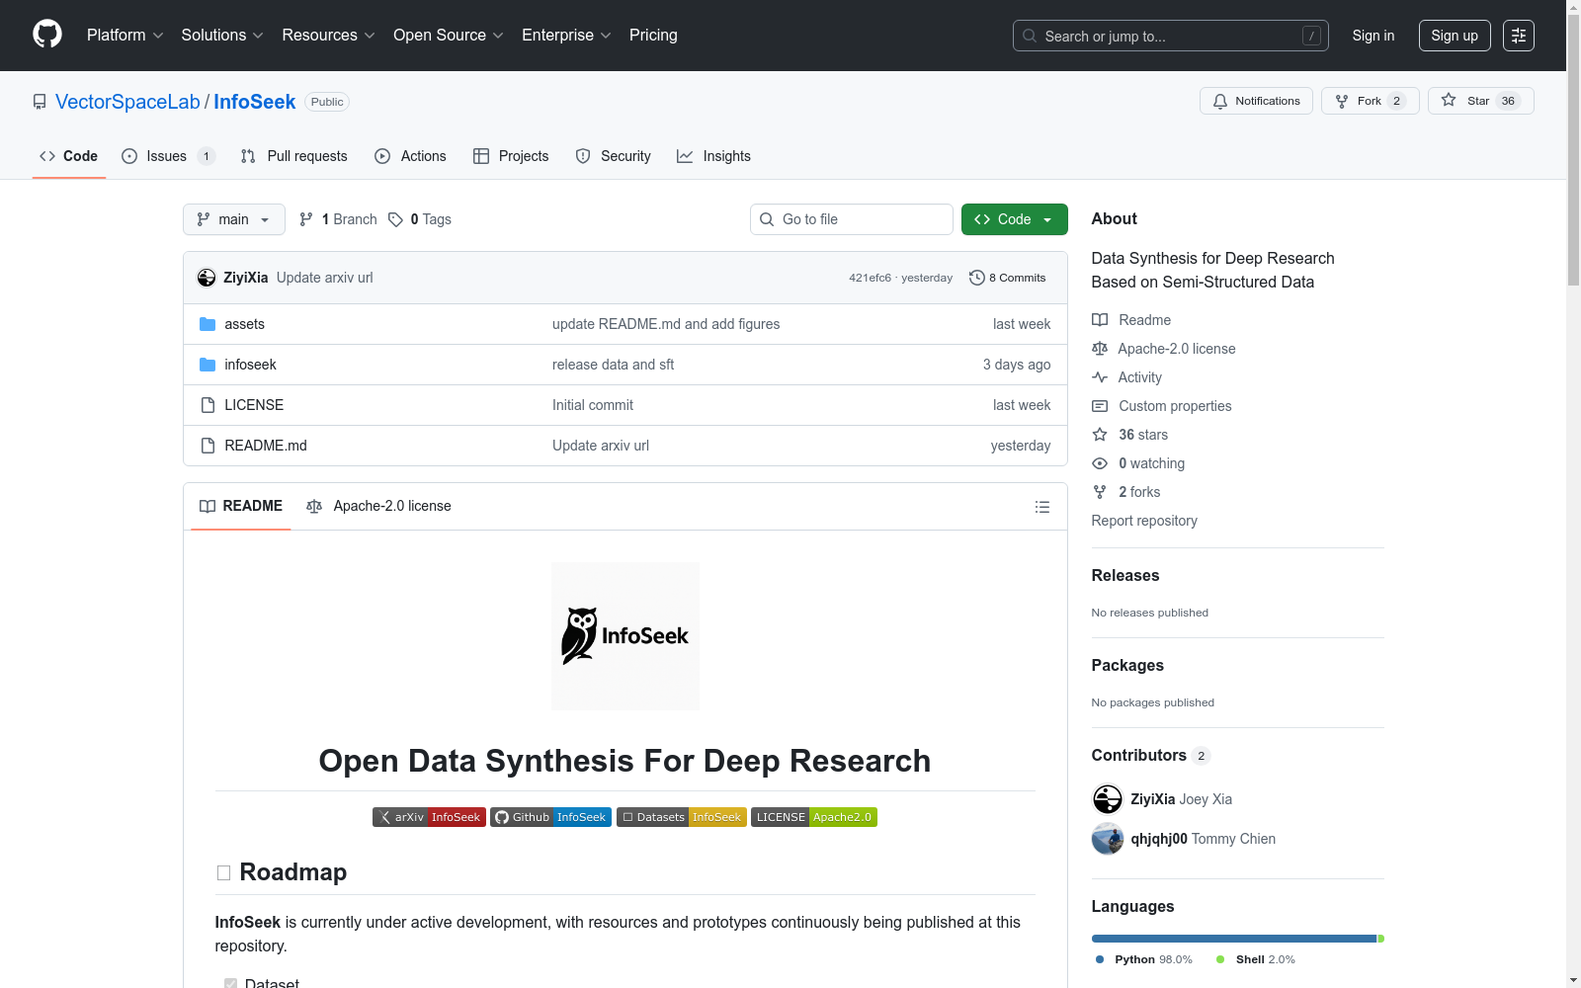Image resolution: width=1581 pixels, height=988 pixels.
Task: Open the command palette icon button
Action: click(x=1519, y=36)
